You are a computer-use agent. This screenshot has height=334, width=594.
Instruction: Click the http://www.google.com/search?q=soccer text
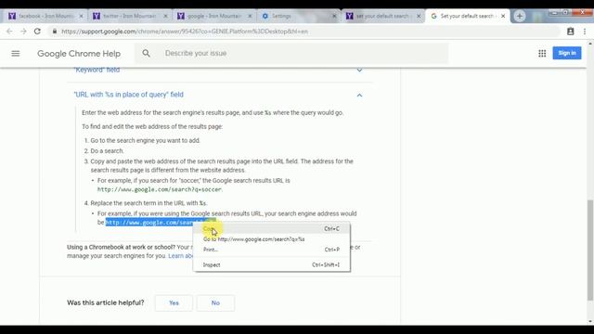tap(160, 189)
